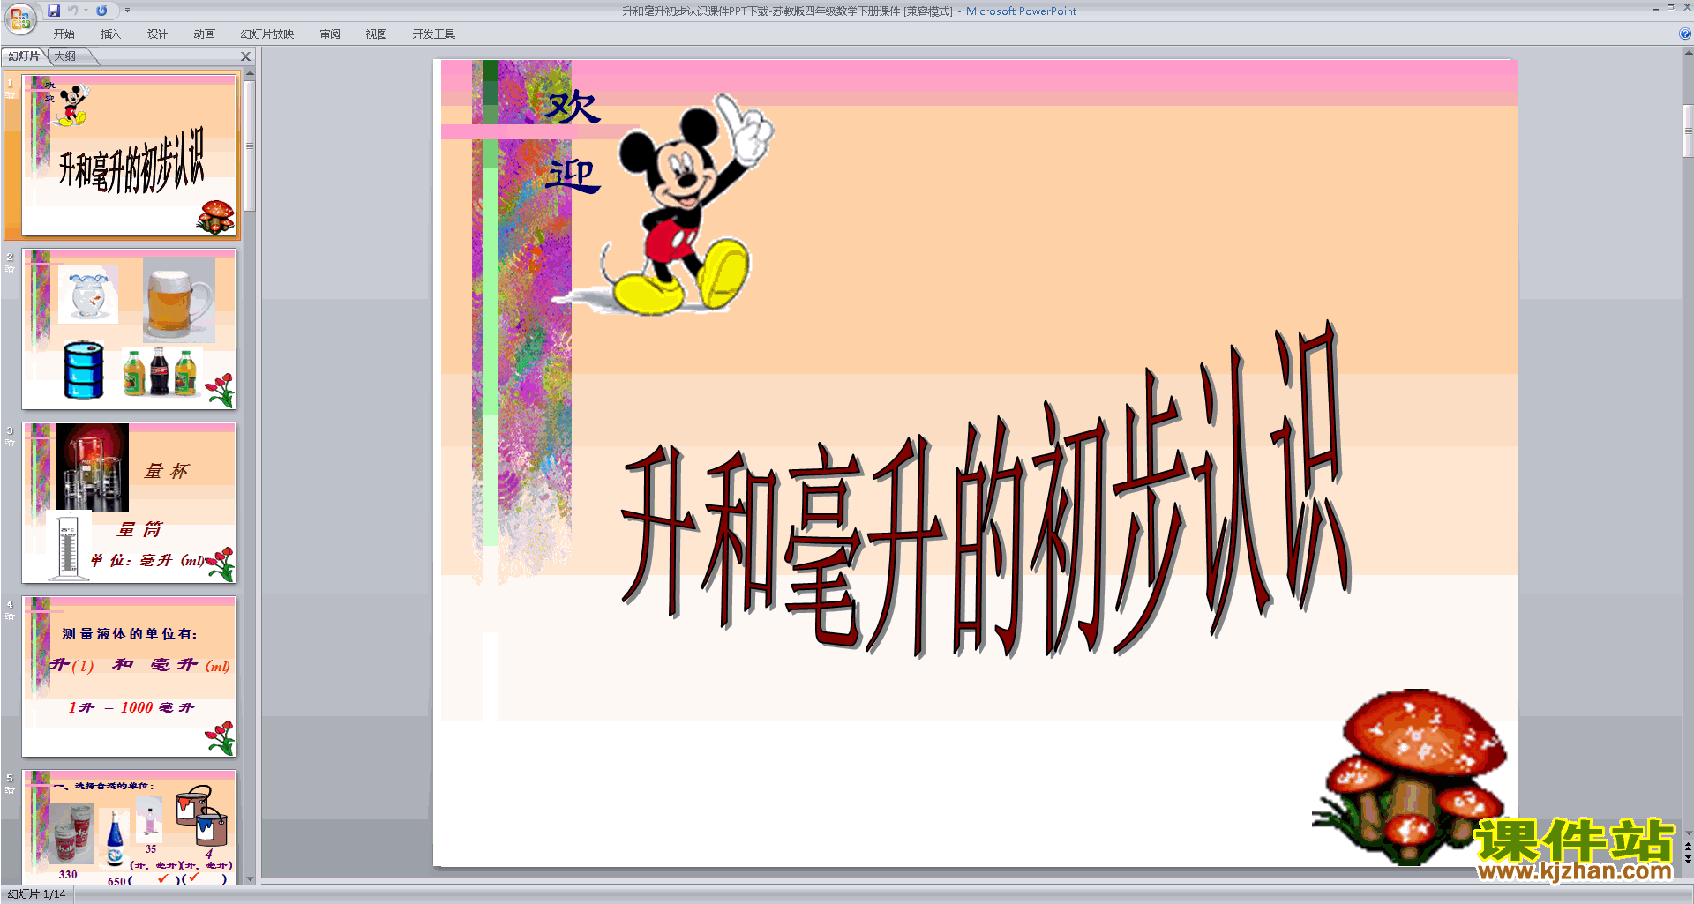Click the Save icon in quick access toolbar
Image resolution: width=1694 pixels, height=904 pixels.
point(54,11)
